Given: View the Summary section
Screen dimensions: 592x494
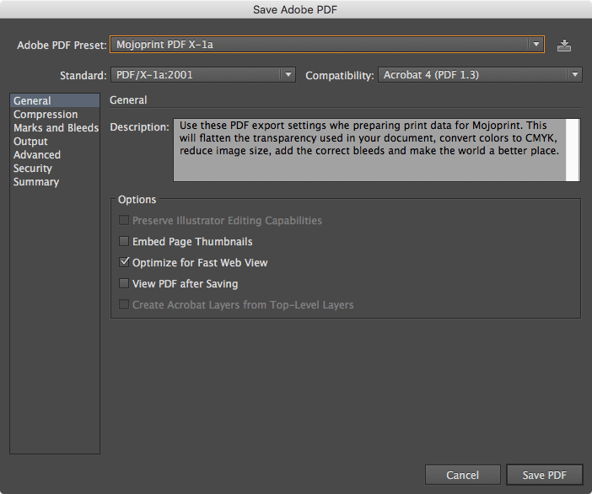Looking at the screenshot, I should [x=36, y=182].
